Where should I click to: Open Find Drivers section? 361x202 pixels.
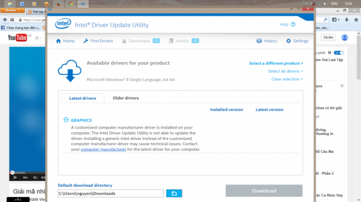point(98,41)
